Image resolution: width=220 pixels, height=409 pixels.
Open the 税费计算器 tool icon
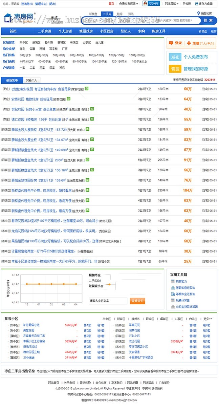pos(173,300)
